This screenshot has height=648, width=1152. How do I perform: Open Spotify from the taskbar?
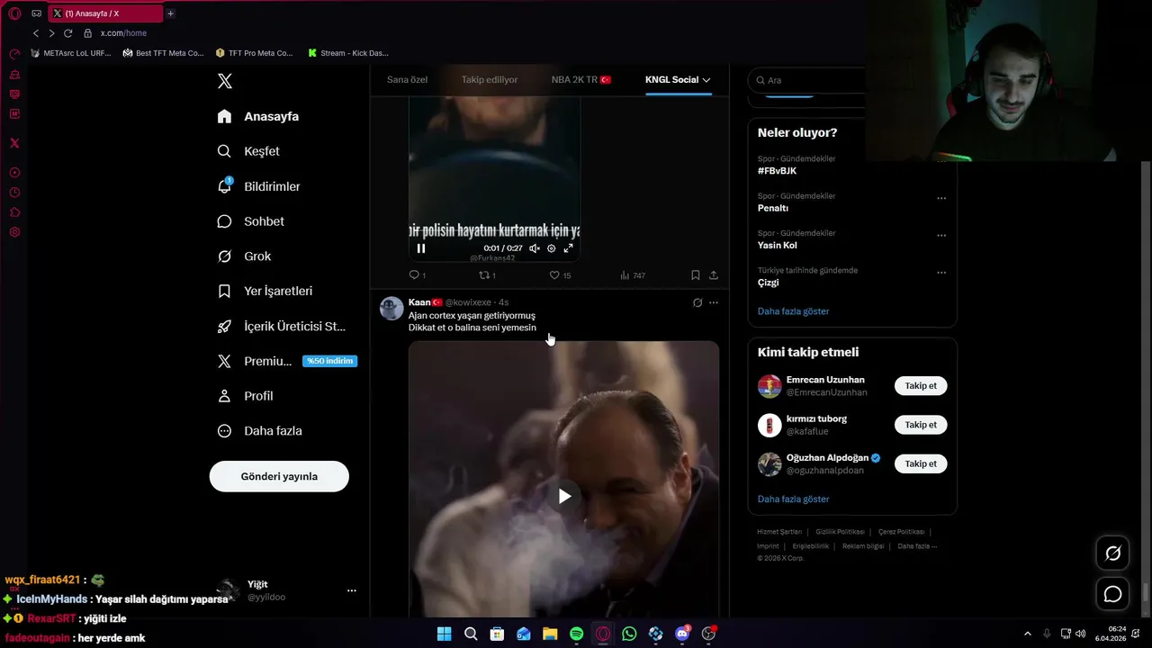pyautogui.click(x=577, y=634)
